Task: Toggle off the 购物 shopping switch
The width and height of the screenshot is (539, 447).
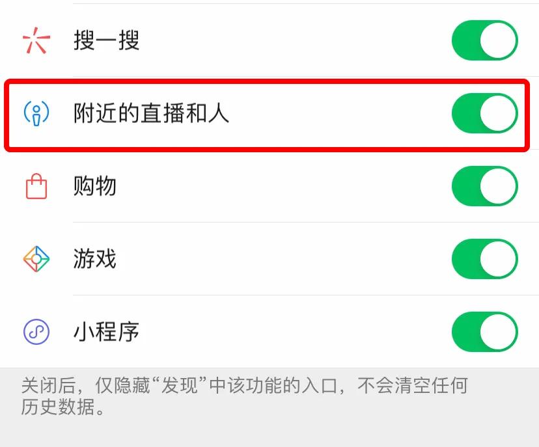Action: coord(486,186)
